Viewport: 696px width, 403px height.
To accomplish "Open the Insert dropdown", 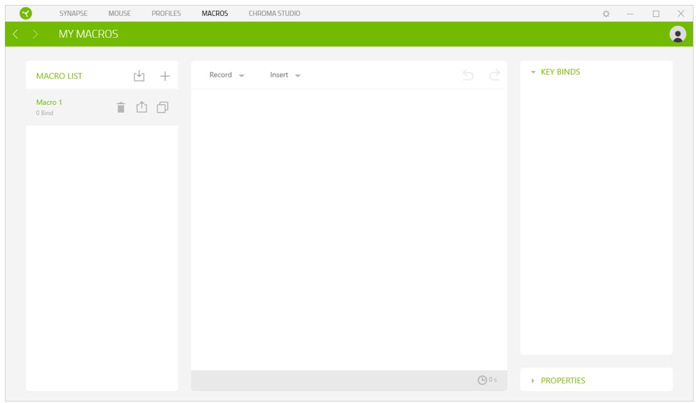I will point(286,75).
